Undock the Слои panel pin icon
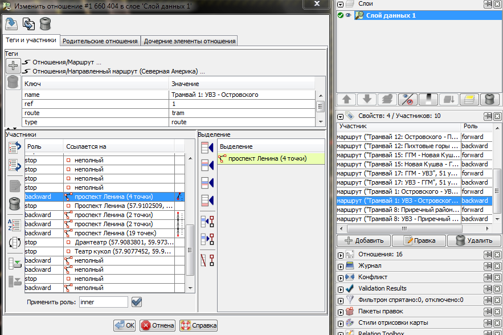Image resolution: width=503 pixels, height=335 pixels. [x=488, y=4]
